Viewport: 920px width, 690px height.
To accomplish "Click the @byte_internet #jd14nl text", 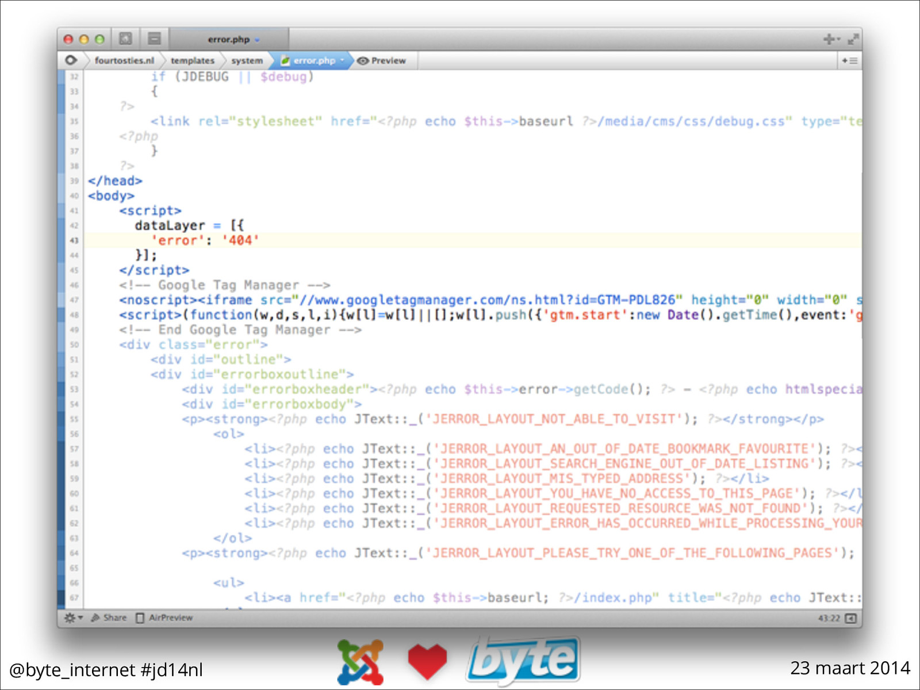I will [106, 670].
